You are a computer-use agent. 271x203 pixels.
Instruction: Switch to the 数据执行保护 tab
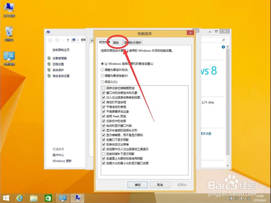click(x=133, y=43)
